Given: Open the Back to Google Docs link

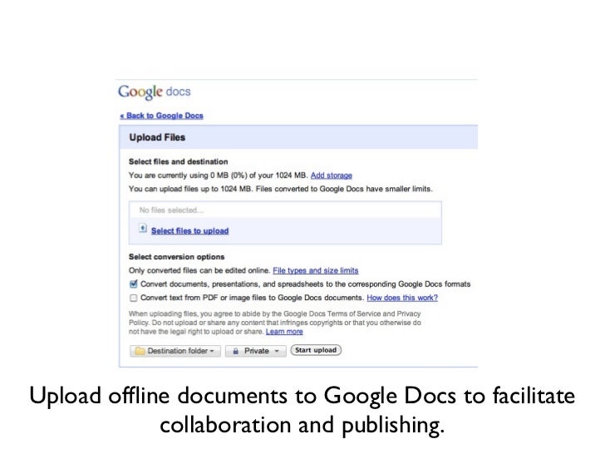Looking at the screenshot, I should [x=162, y=116].
